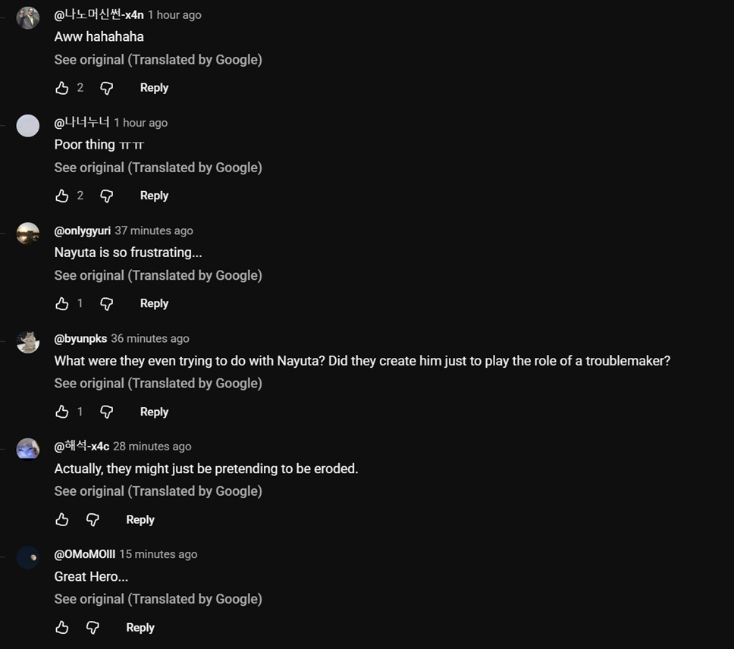The height and width of the screenshot is (649, 734).
Task: Thumbs up the @byunpks comment
Action: pyautogui.click(x=61, y=412)
